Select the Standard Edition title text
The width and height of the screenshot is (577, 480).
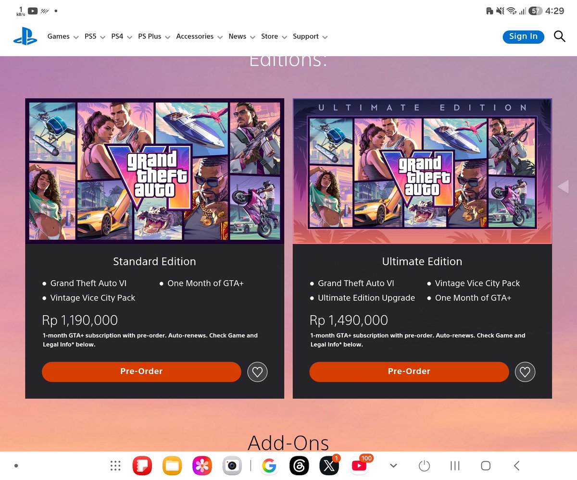154,261
